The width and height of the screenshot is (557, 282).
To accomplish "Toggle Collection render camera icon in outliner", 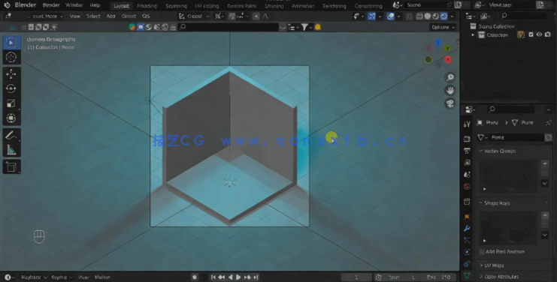I will click(548, 34).
